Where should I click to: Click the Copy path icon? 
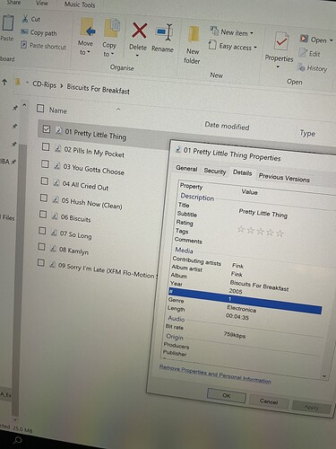[x=24, y=31]
